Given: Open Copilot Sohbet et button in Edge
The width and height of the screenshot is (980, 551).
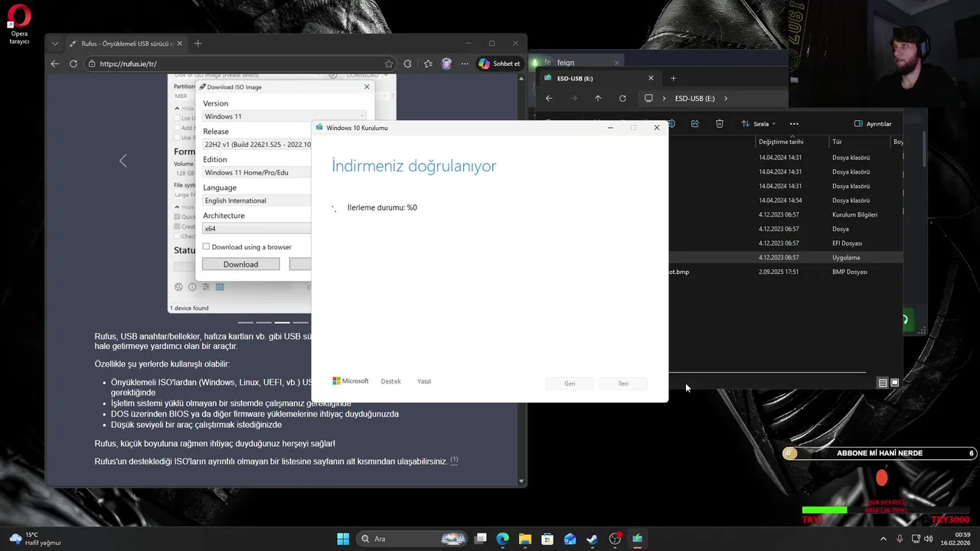Looking at the screenshot, I should (500, 64).
